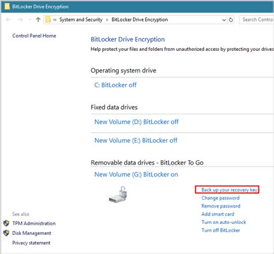Click the unlocked USB drive icon

point(118,194)
